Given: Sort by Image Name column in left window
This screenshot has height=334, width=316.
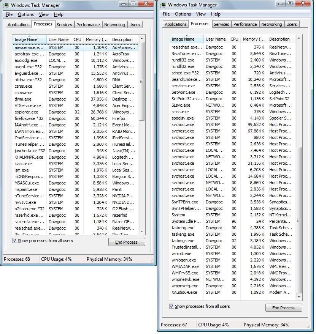Looking at the screenshot, I should (29, 39).
